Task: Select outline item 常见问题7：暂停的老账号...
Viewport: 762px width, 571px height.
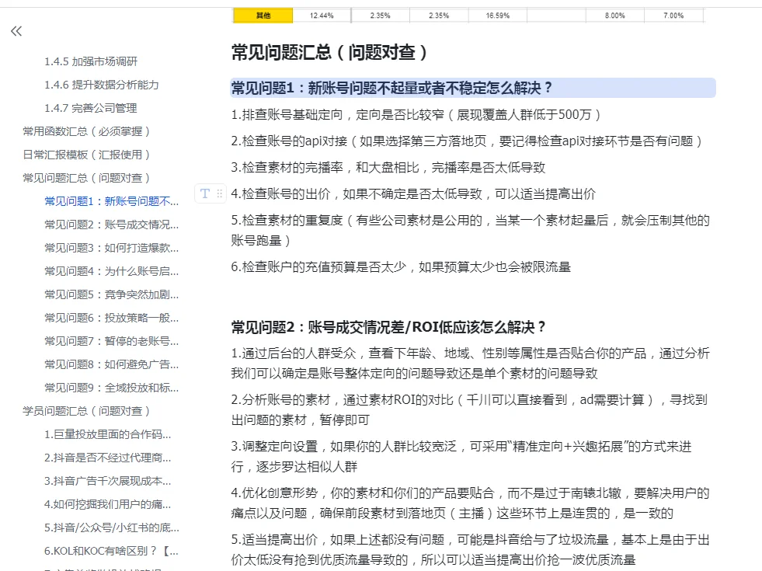Action: coord(112,342)
